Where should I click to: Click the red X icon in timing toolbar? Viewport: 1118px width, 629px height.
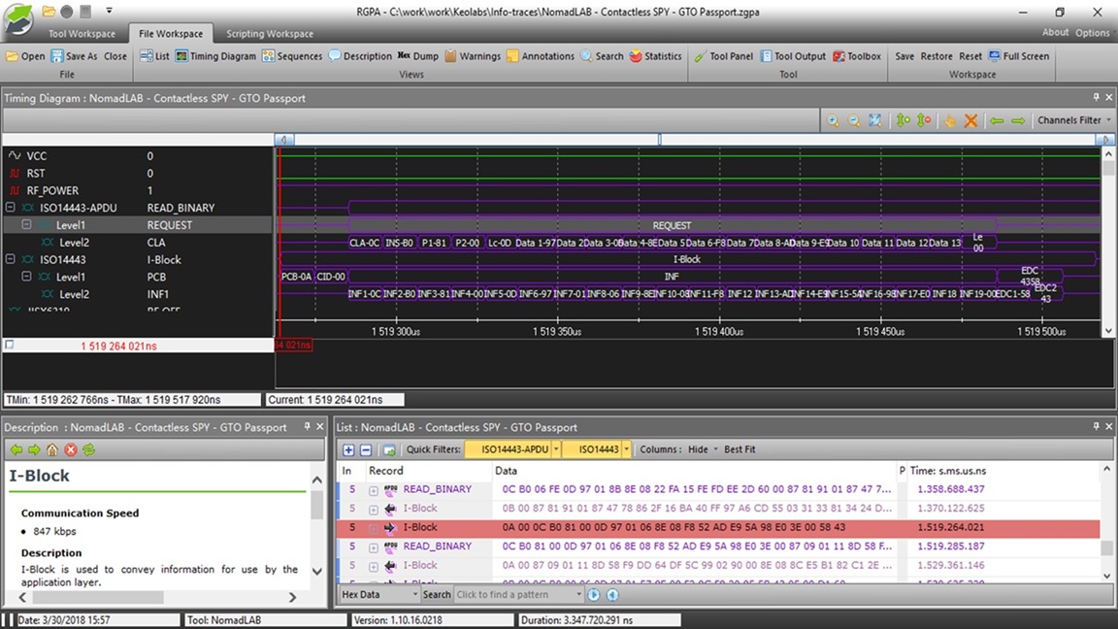point(970,120)
